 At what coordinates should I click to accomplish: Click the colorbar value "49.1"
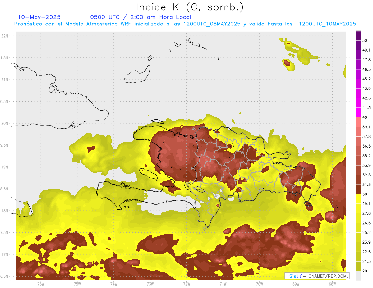click(x=366, y=50)
